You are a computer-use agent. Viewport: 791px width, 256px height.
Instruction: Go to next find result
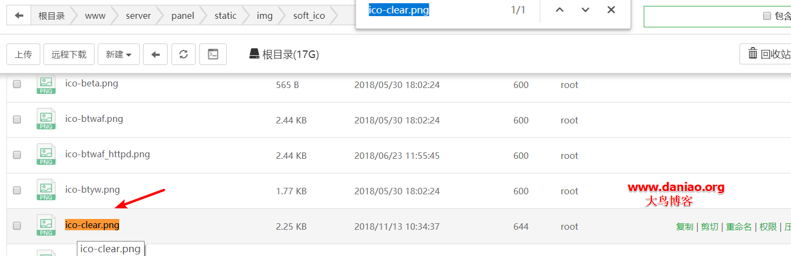pyautogui.click(x=585, y=10)
